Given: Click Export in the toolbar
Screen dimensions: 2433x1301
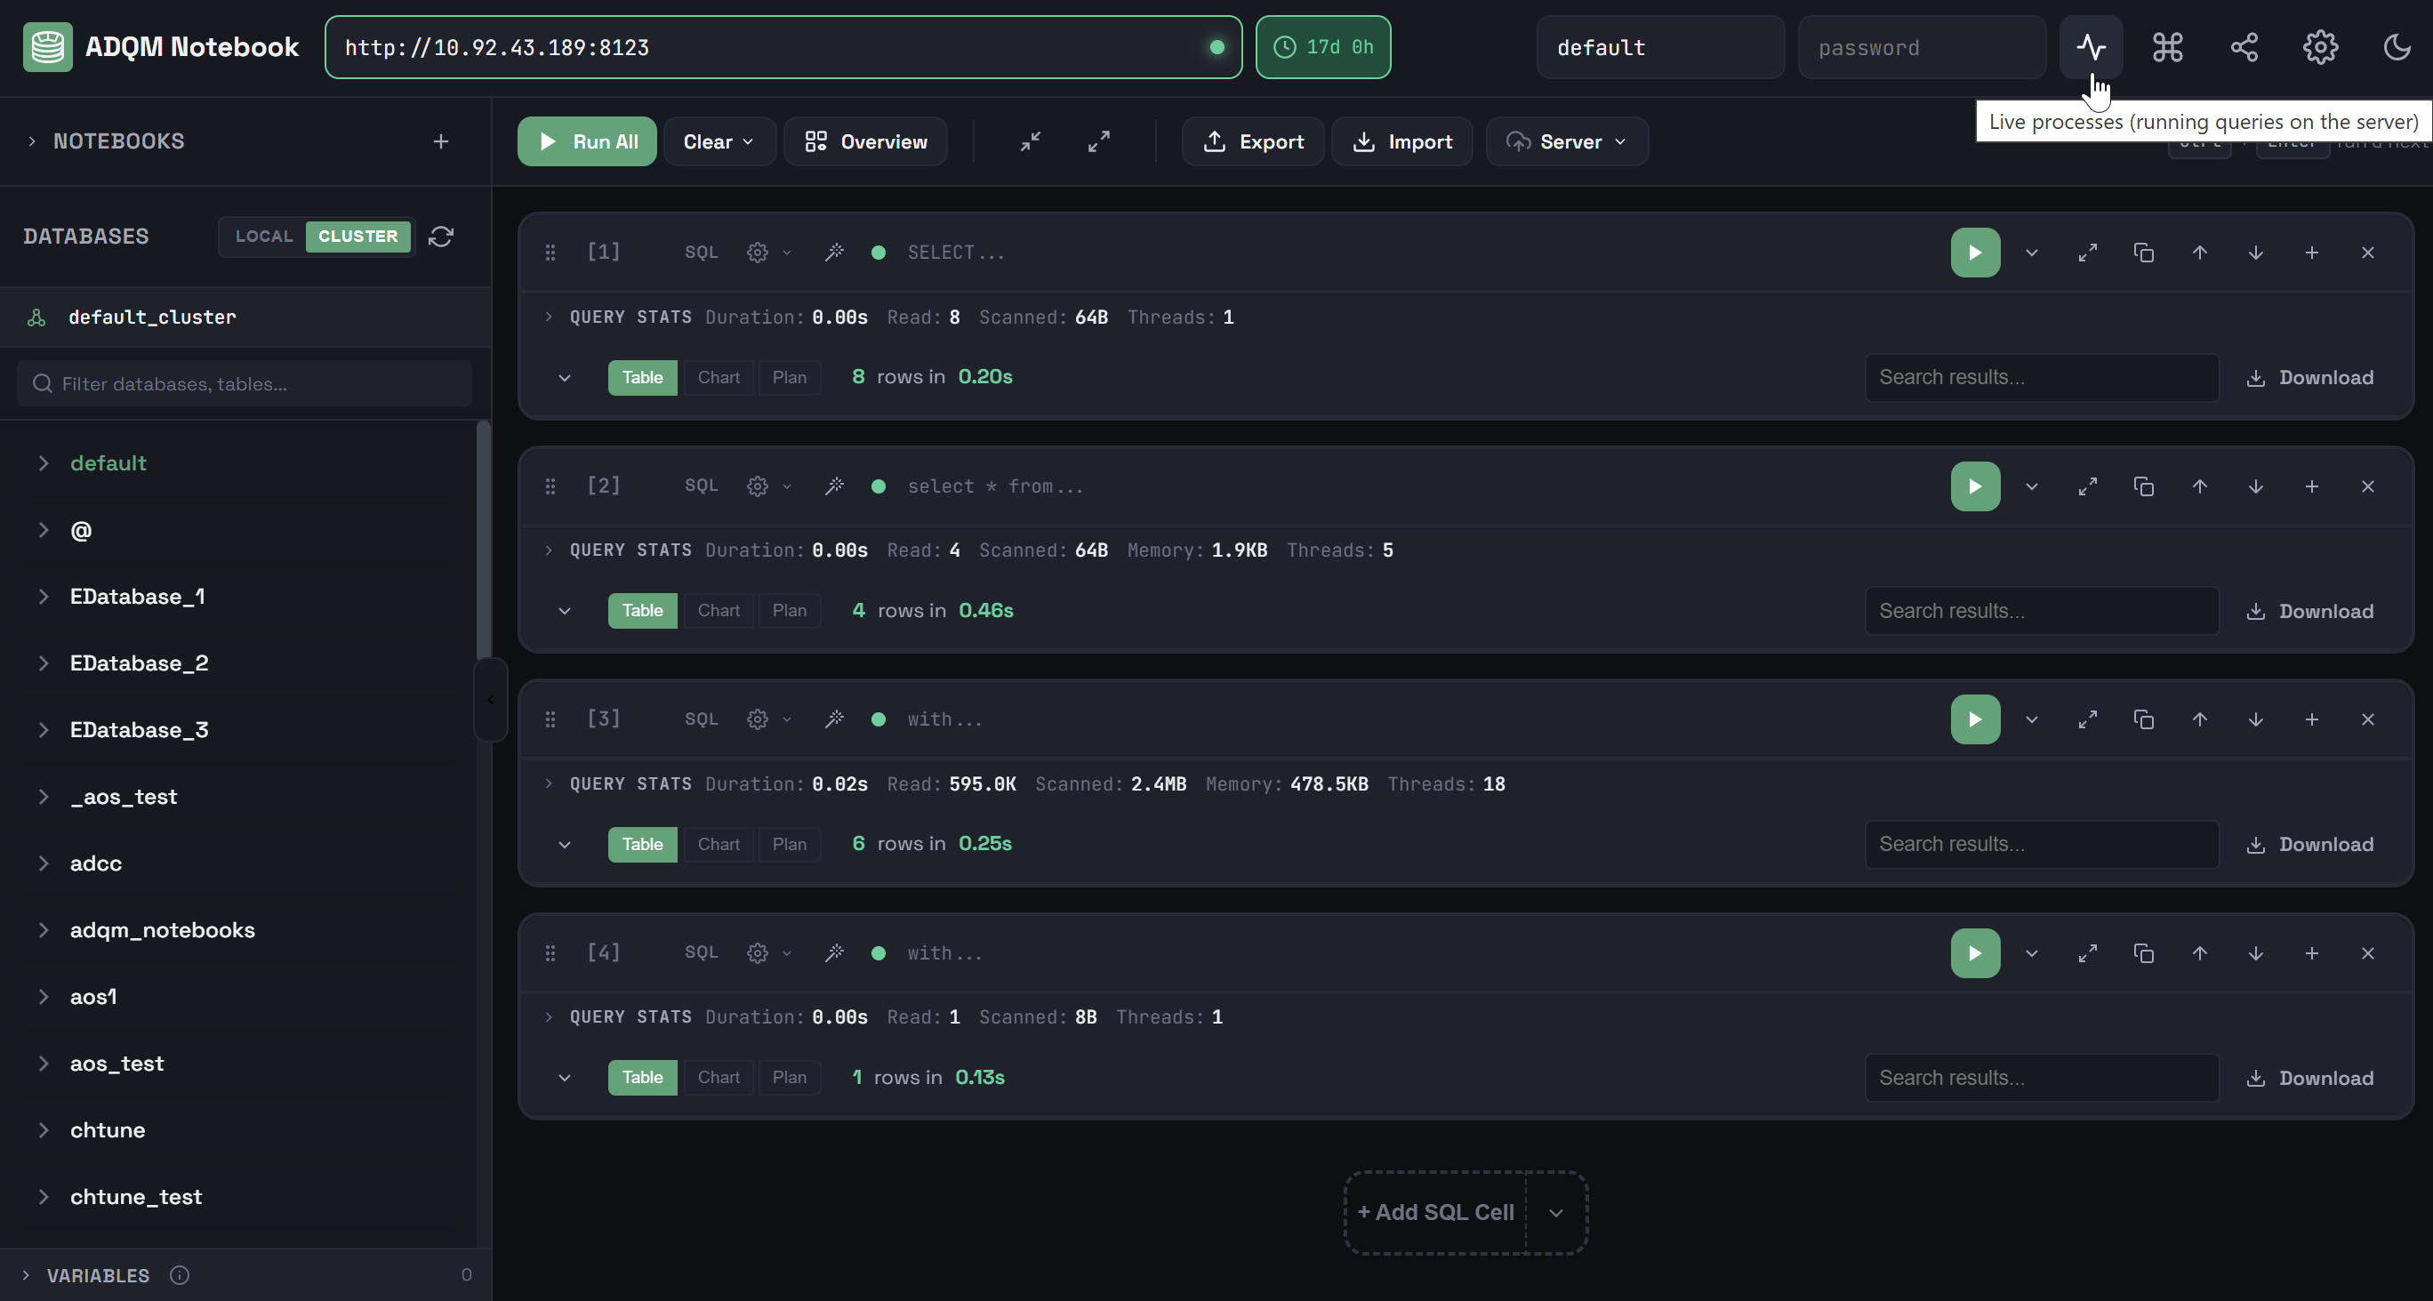Looking at the screenshot, I should [x=1252, y=141].
